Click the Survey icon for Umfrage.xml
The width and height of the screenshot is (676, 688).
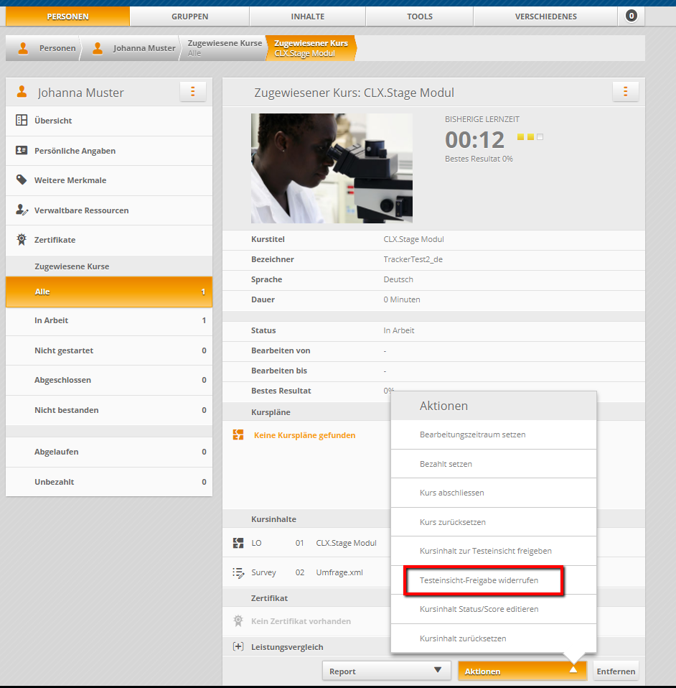pos(238,572)
